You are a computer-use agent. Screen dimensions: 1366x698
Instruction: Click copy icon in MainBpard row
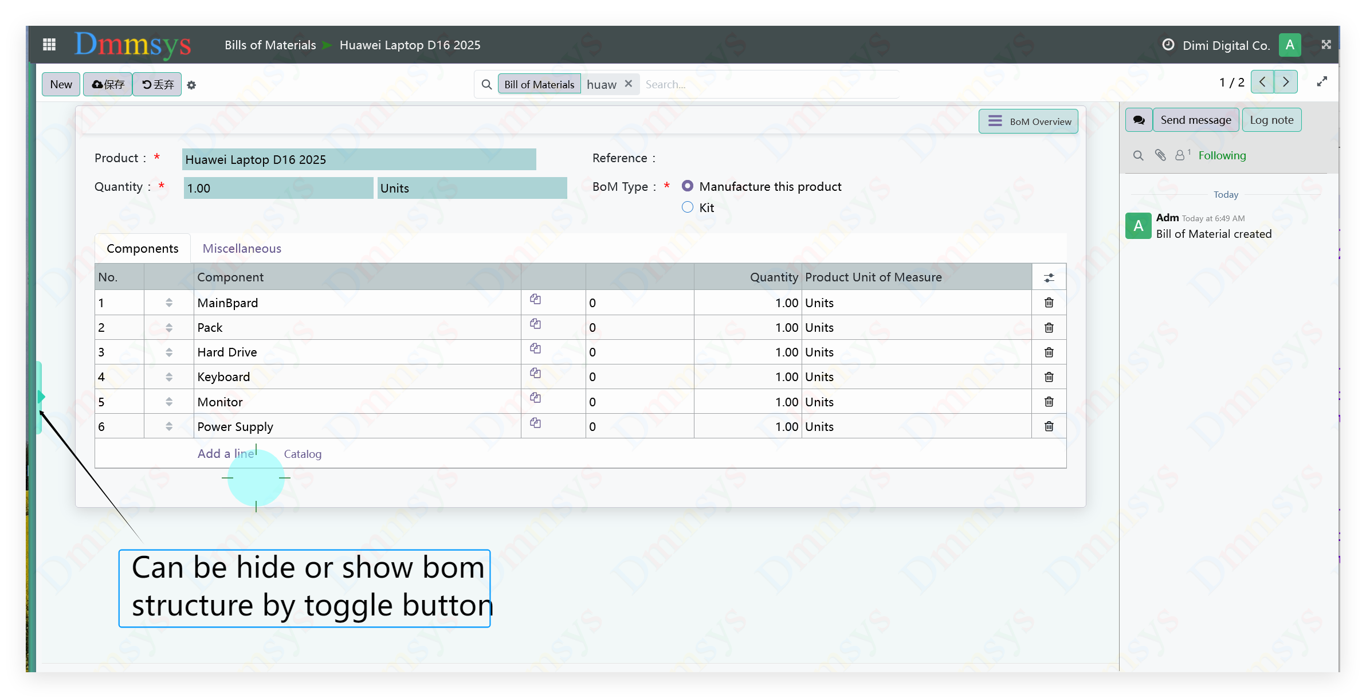tap(535, 299)
